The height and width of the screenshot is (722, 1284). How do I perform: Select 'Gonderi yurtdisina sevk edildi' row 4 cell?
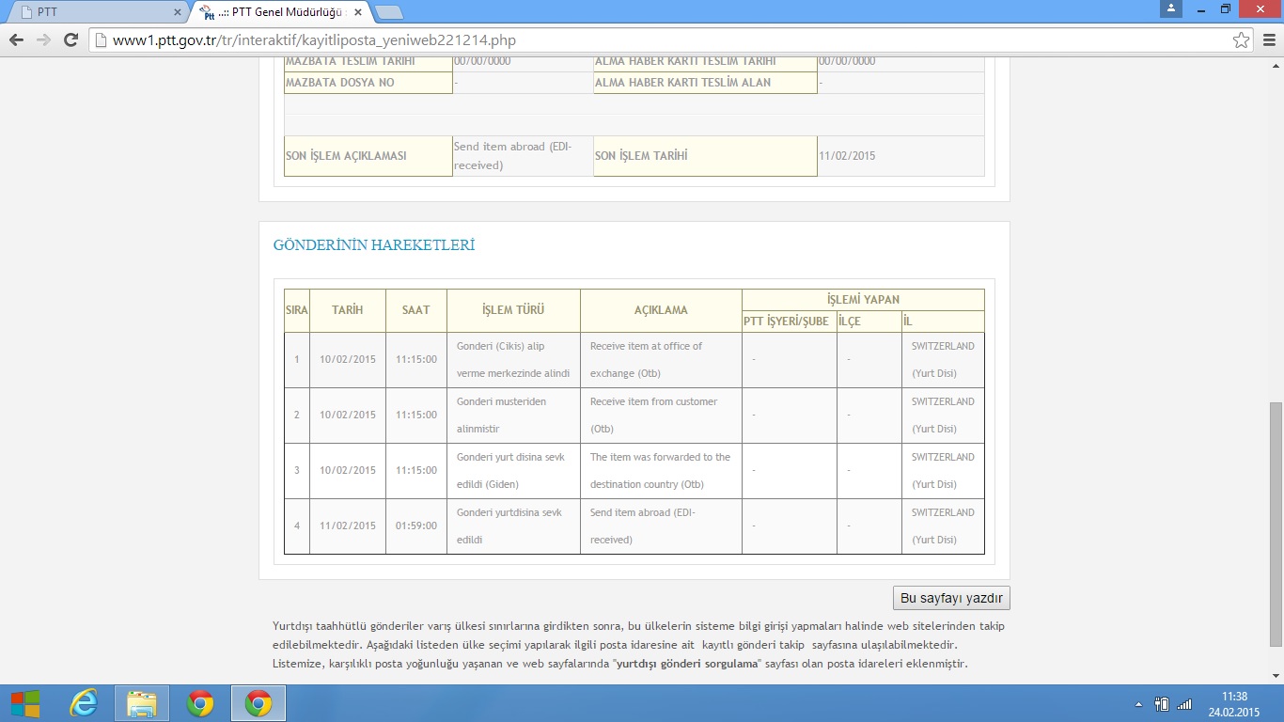513,526
